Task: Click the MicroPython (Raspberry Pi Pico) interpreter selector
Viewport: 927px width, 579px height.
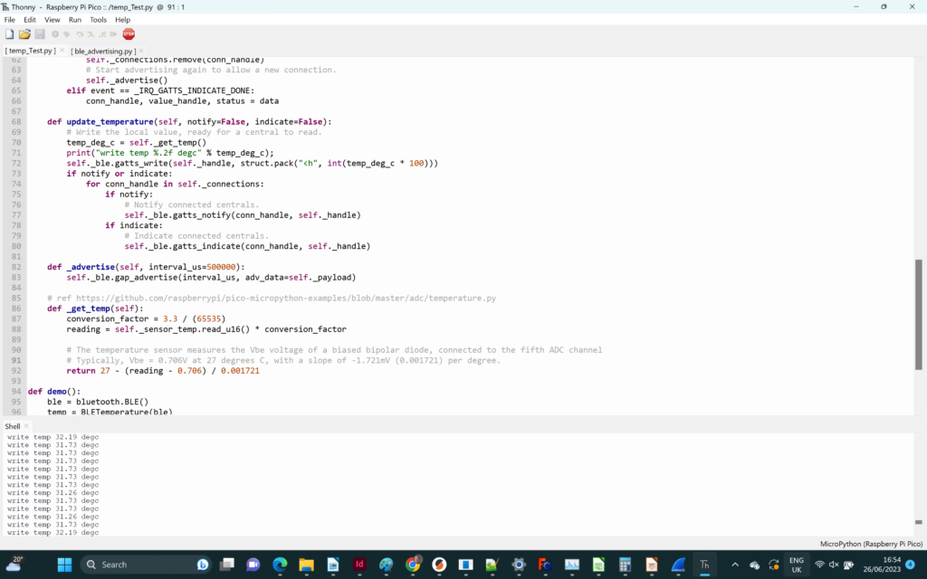Action: [x=871, y=544]
